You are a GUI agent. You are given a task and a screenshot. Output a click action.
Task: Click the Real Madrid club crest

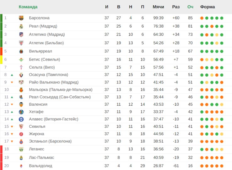pyautogui.click(x=21, y=26)
